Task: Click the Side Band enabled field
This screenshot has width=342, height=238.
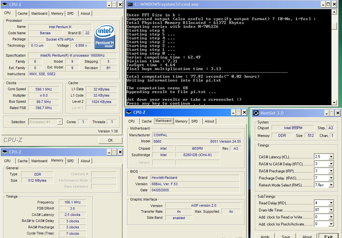Action: pos(179,218)
